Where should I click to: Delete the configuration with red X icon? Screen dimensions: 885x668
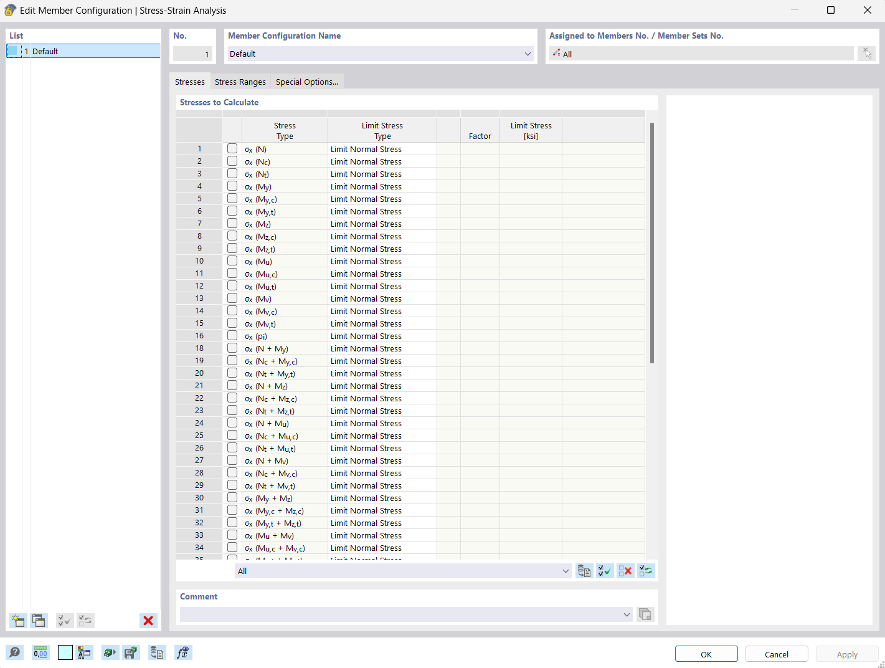[x=148, y=620]
